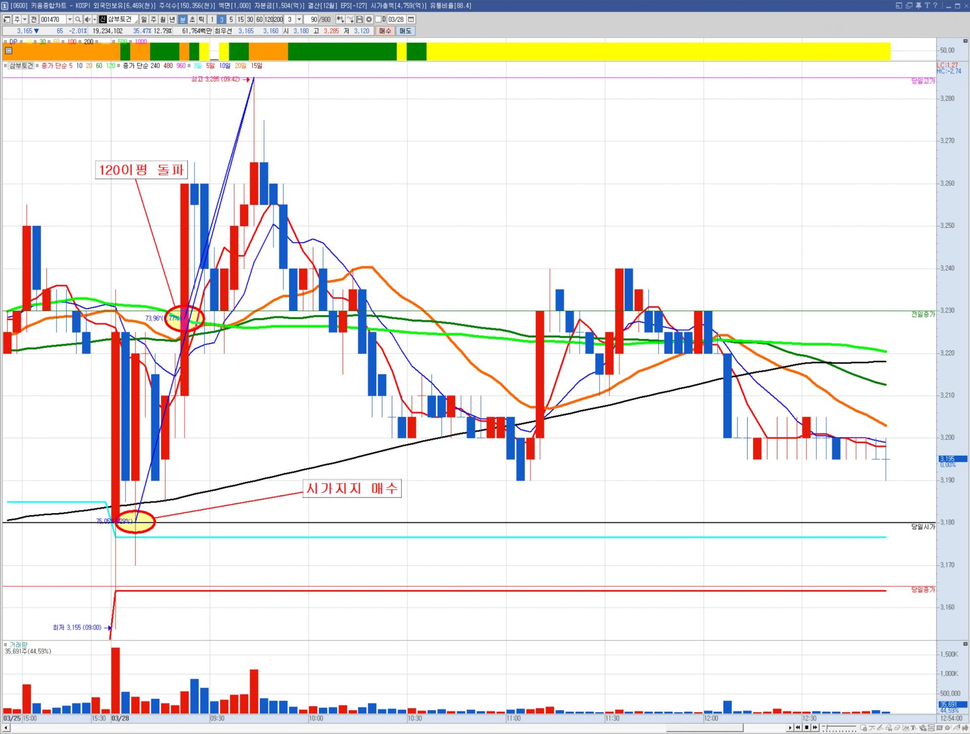The image size is (970, 734).
Task: Click the grid icon on the DP indicator bar
Action: click(x=9, y=51)
